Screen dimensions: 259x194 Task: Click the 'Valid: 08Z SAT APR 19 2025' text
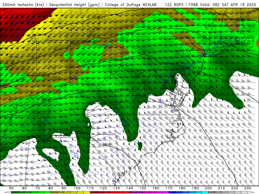click(x=228, y=5)
